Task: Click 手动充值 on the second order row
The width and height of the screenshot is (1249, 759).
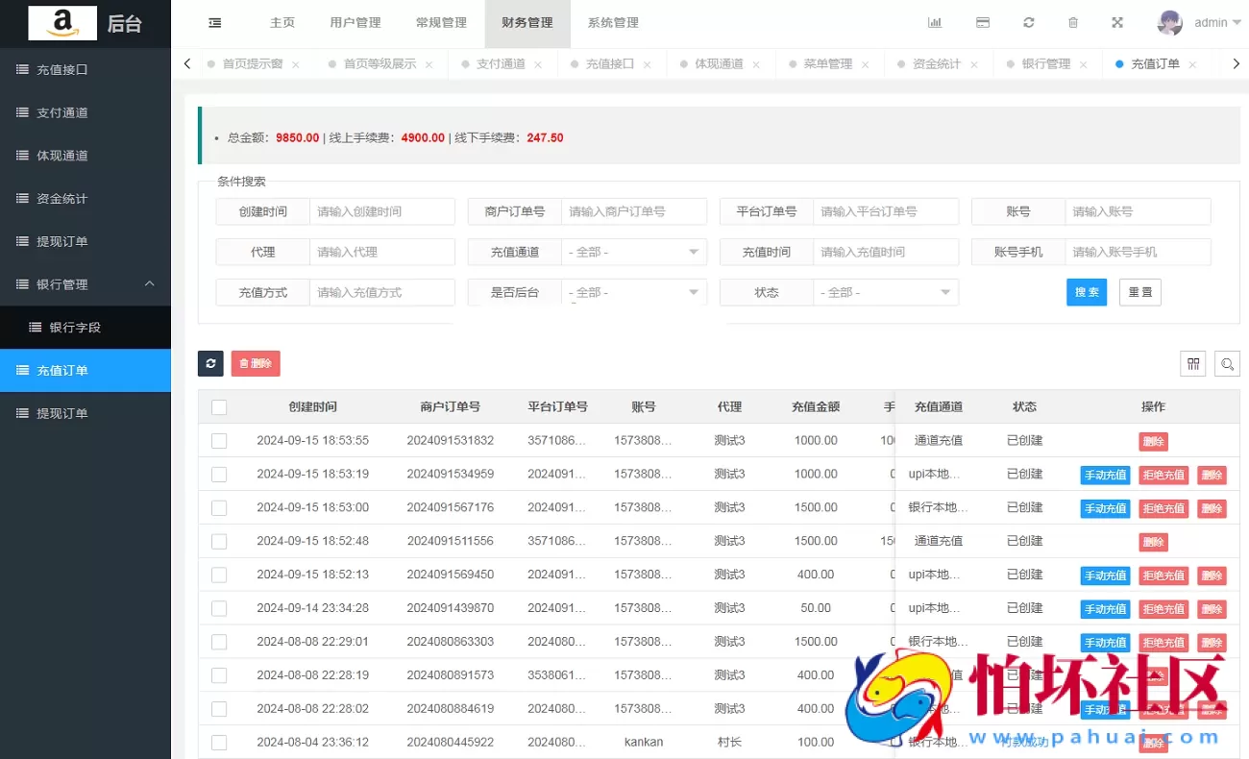Action: 1104,474
